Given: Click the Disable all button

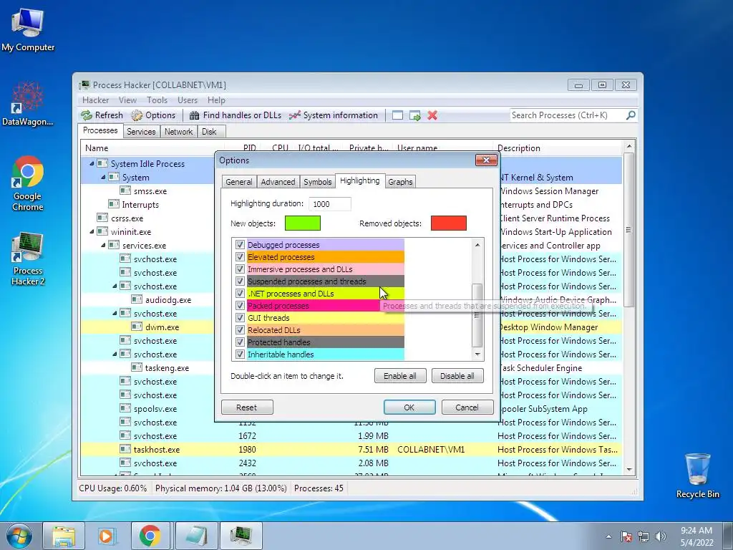Looking at the screenshot, I should (x=457, y=376).
